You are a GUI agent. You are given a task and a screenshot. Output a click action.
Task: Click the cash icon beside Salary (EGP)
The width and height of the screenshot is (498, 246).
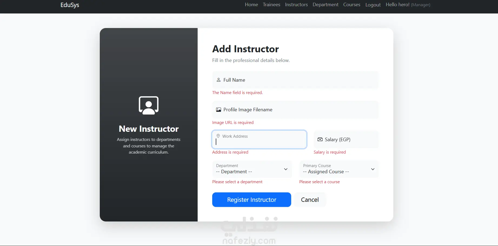pyautogui.click(x=320, y=140)
